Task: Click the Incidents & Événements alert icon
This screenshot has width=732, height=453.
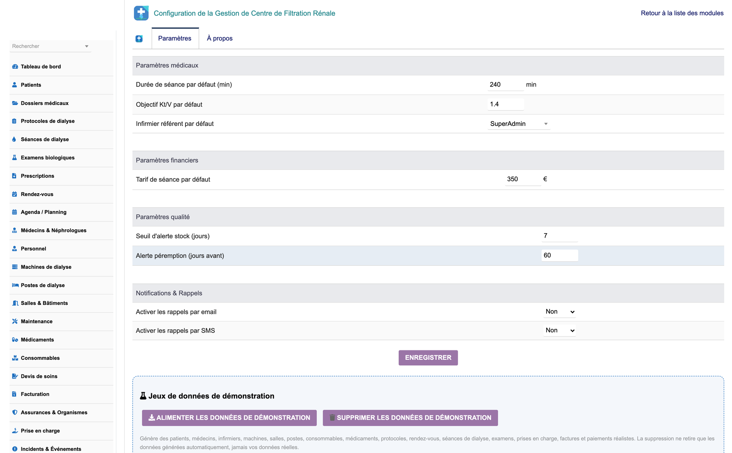Action: pos(15,449)
